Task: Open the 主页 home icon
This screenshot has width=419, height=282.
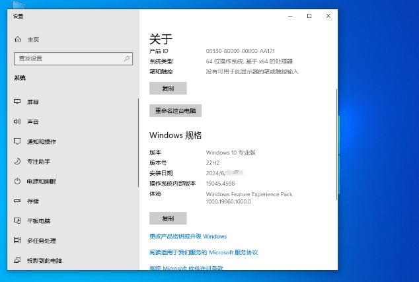Action: point(18,40)
